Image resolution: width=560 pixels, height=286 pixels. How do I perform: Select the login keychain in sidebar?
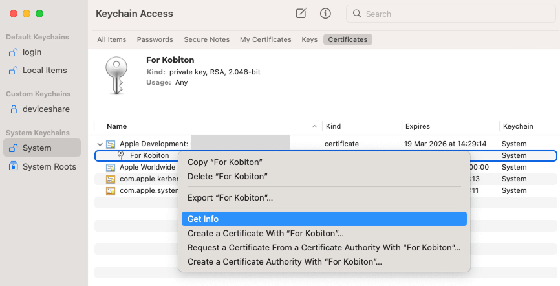click(42, 52)
